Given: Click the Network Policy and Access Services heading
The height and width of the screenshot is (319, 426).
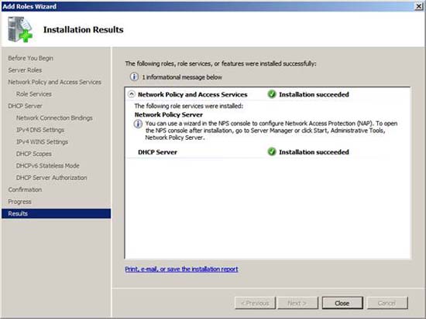Looking at the screenshot, I should click(x=193, y=94).
